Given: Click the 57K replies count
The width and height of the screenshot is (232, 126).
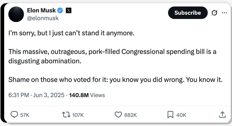Looking at the screenshot, I should point(25,115).
